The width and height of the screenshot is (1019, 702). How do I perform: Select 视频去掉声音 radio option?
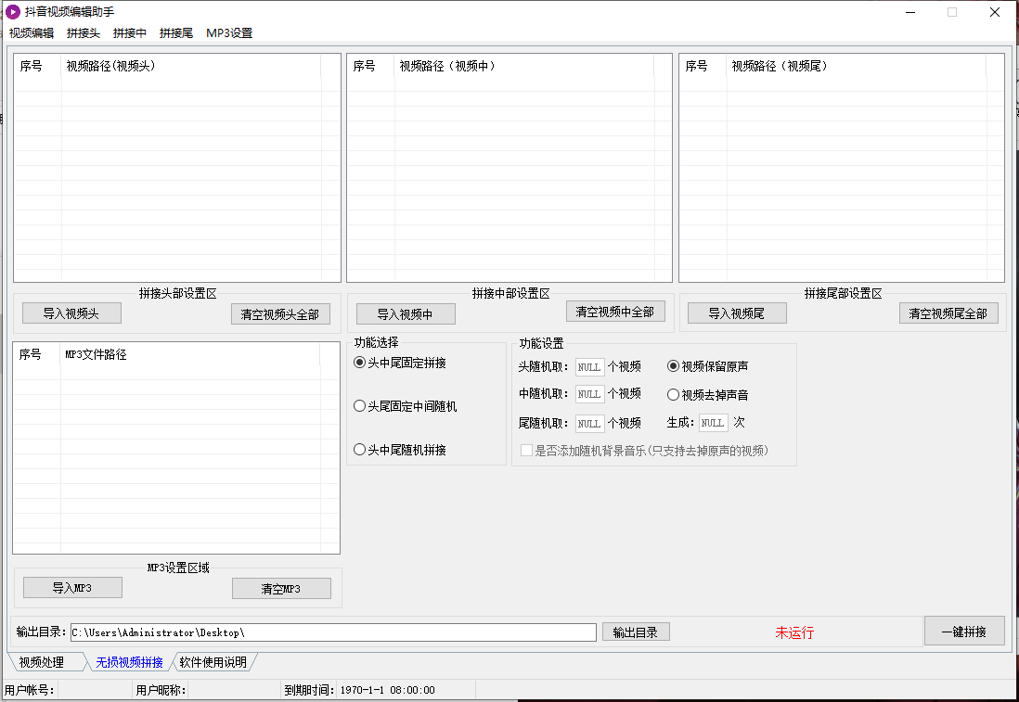(674, 395)
